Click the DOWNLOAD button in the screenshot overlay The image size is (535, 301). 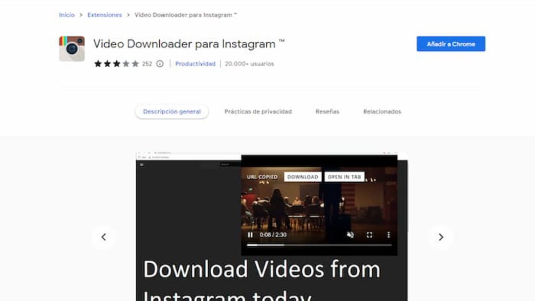point(303,176)
